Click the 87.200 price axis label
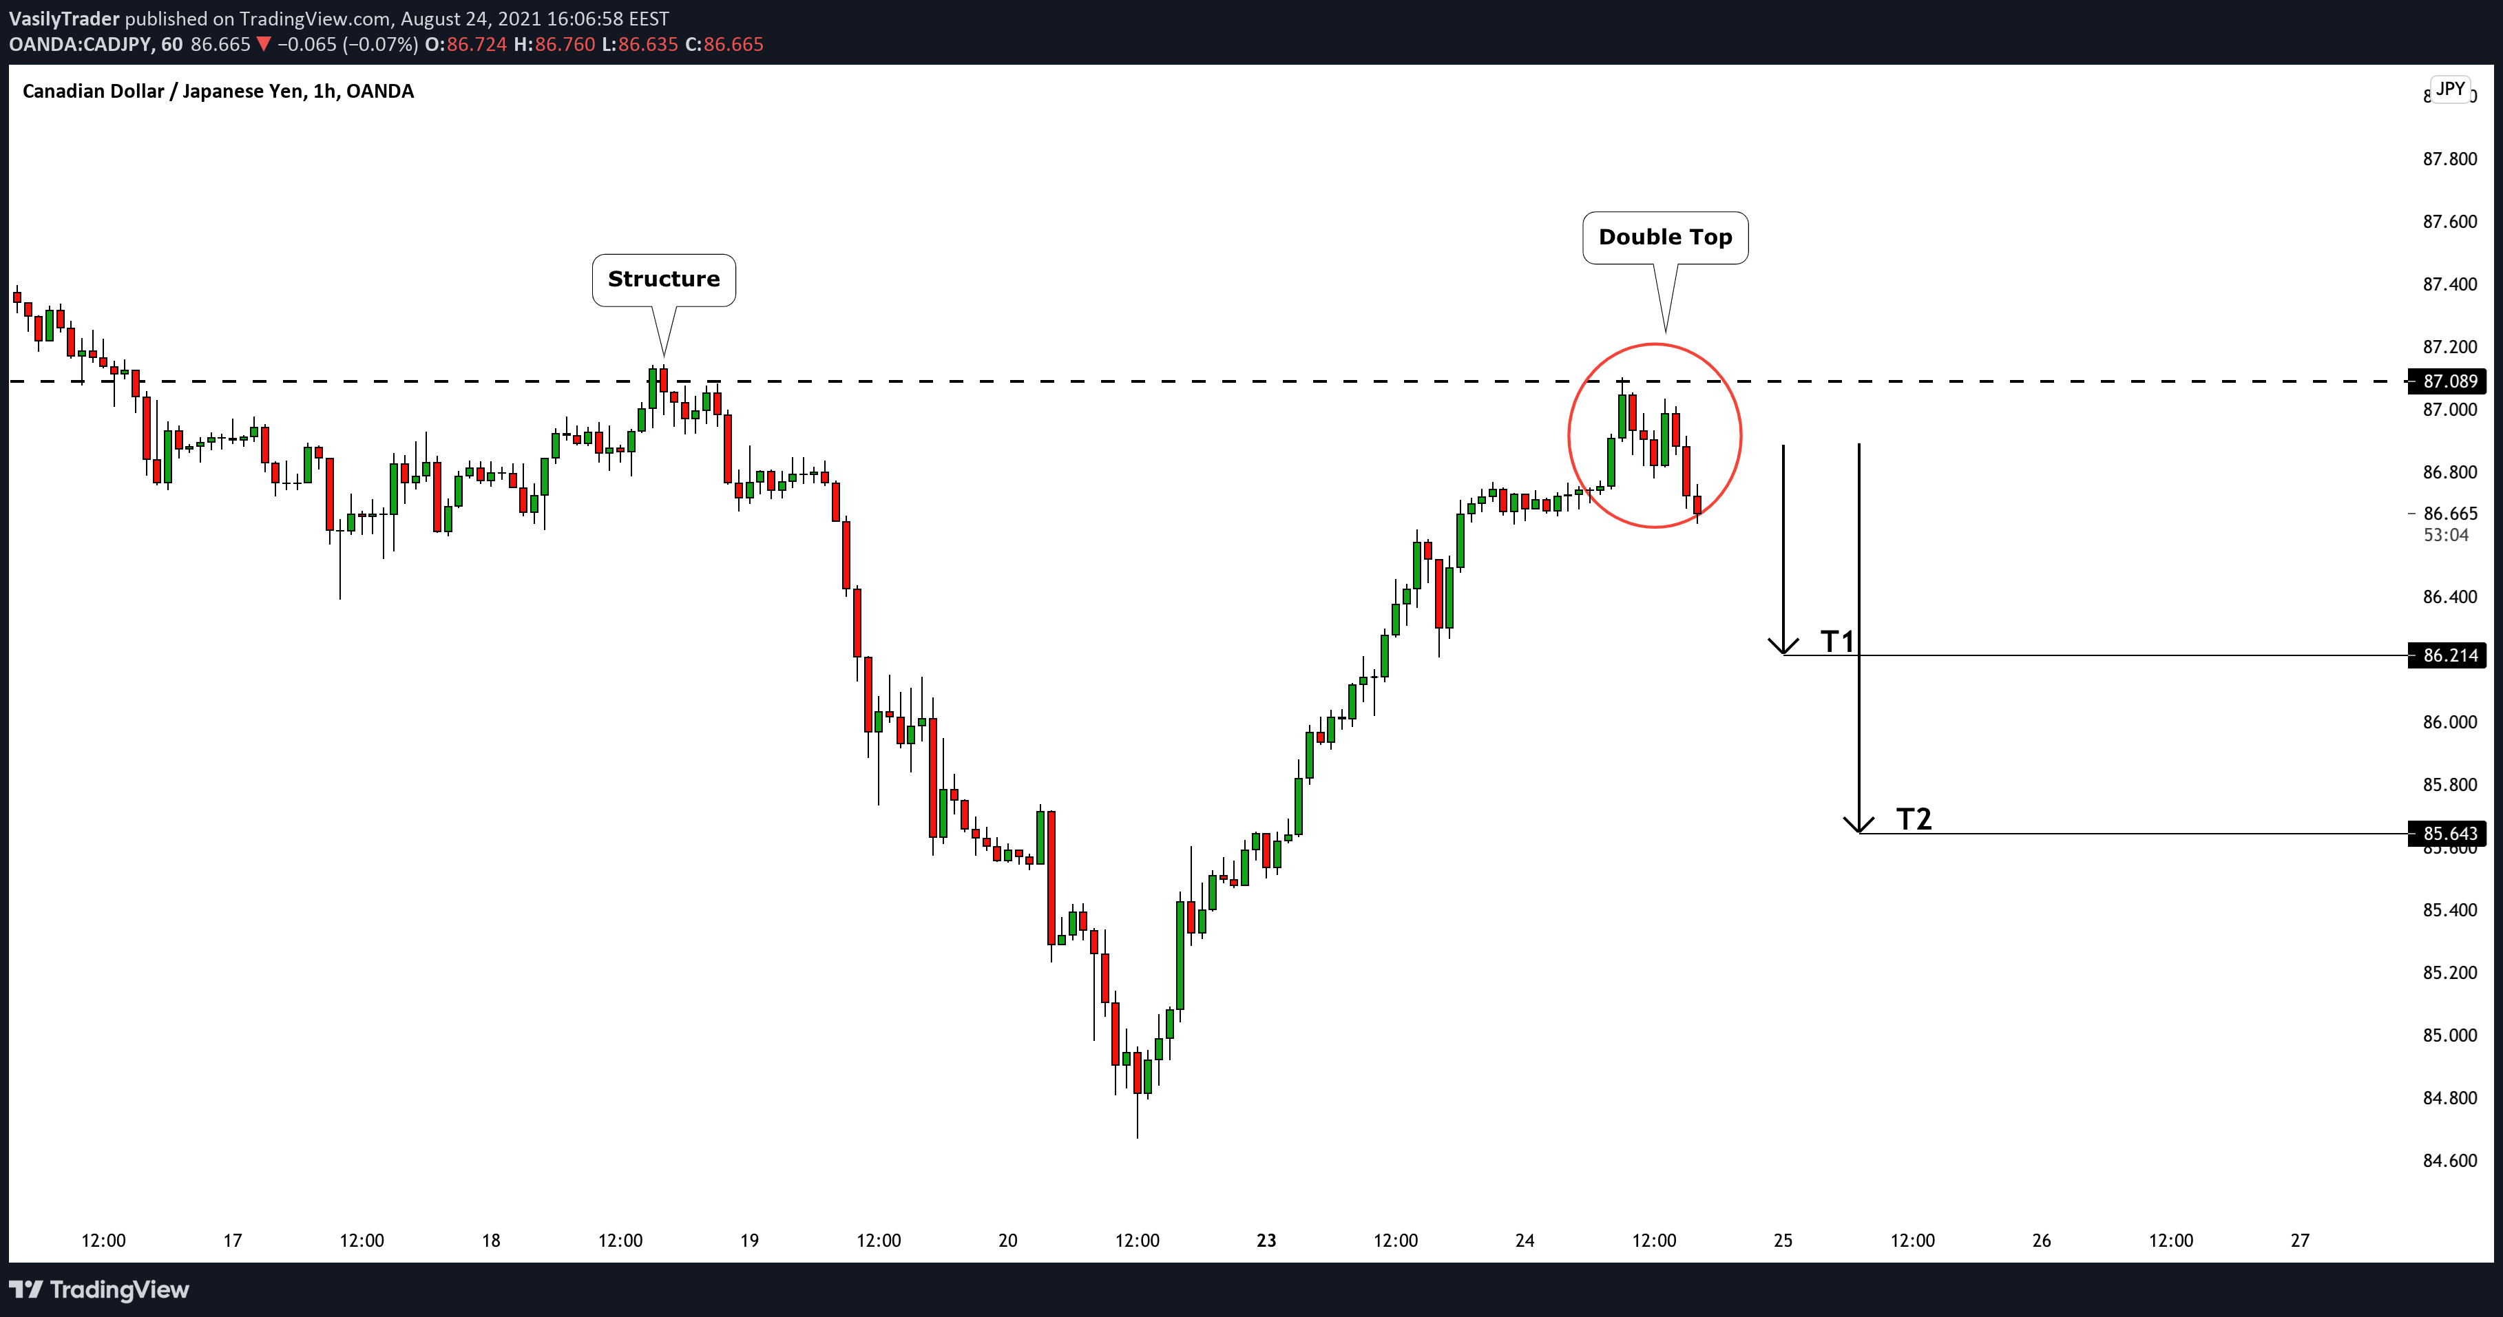2503x1317 pixels. [x=2449, y=347]
